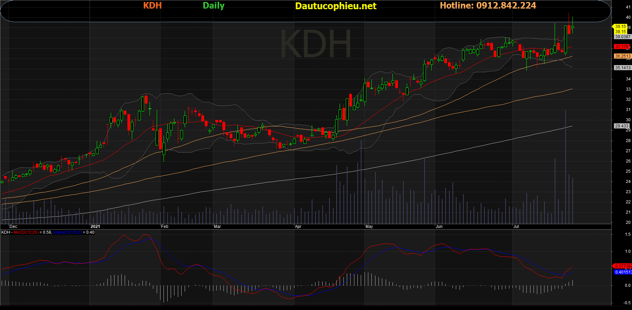Select the red 0.577382 MACD value tag
The width and height of the screenshot is (632, 310).
623,266
